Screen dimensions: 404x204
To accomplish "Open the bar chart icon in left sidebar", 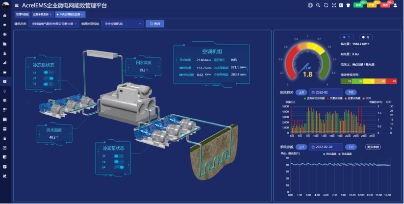I will tap(5, 62).
